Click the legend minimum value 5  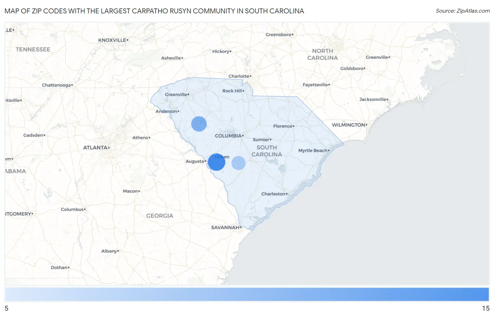click(7, 308)
